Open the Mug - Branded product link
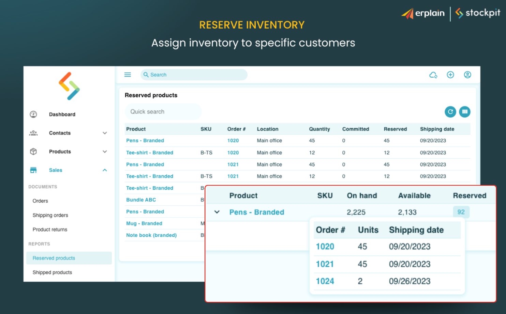The height and width of the screenshot is (314, 506). click(x=144, y=223)
